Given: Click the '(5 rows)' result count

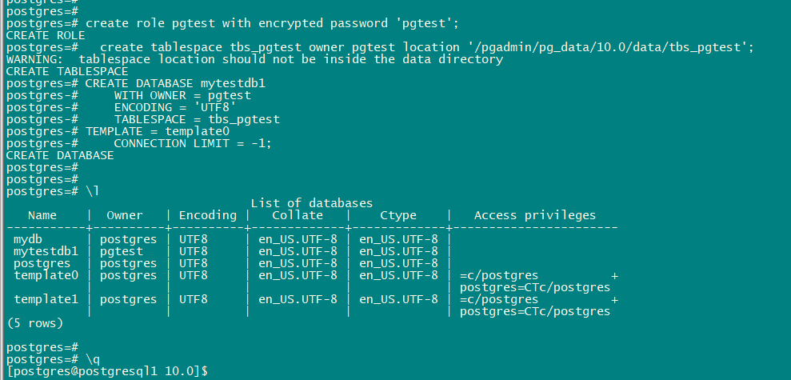Looking at the screenshot, I should click(x=34, y=323).
